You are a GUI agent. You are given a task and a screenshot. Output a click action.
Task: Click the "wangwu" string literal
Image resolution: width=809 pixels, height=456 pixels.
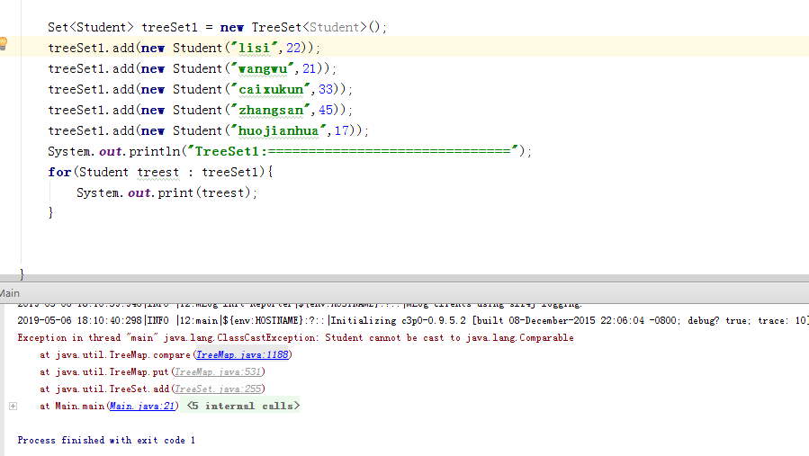point(262,68)
